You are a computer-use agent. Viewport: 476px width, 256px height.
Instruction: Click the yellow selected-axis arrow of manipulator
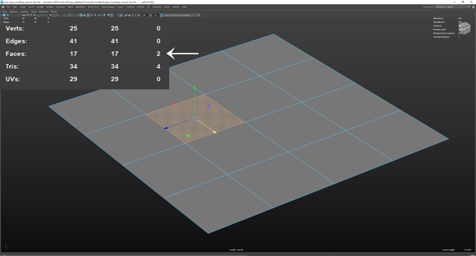(214, 132)
